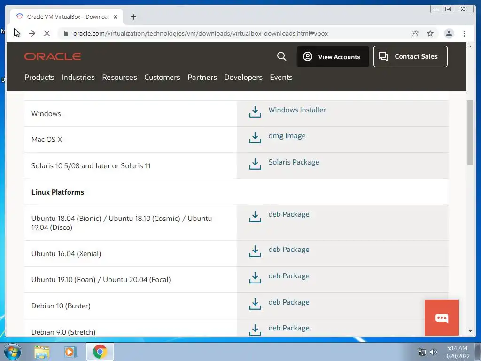Close the Oracle VM VirtualBox tab
Screen dimensions: 481x361
coord(116,17)
